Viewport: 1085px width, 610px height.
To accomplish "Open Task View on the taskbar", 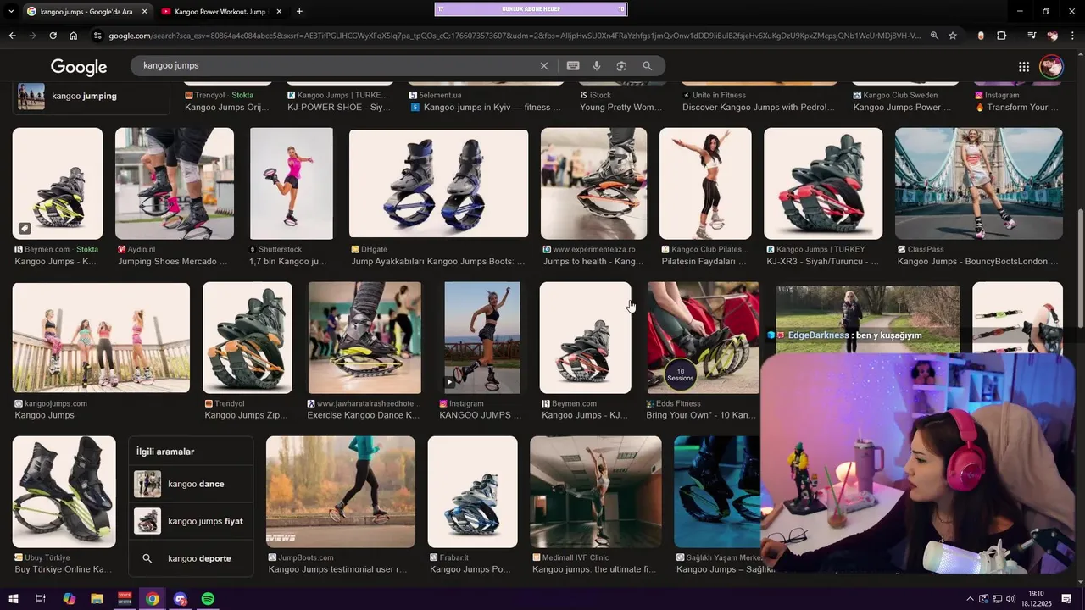I will (x=40, y=599).
